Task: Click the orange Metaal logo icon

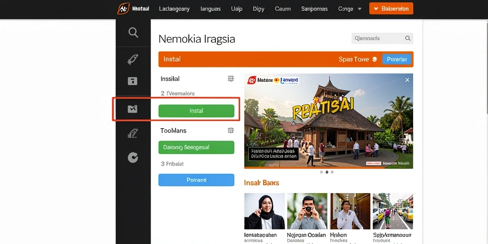Action: point(123,9)
